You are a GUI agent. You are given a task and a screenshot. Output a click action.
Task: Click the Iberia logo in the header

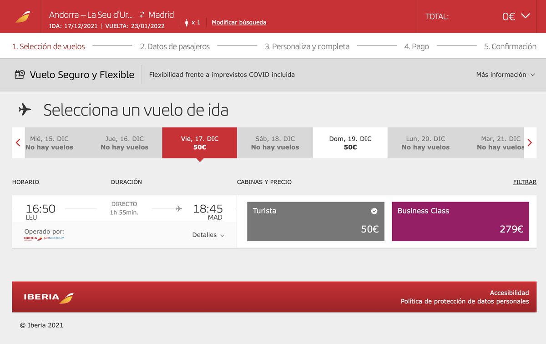tap(22, 16)
